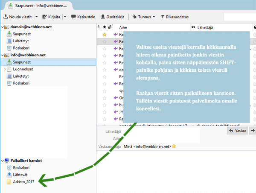Open Saapuneet under info@webbinen.net

tap(49, 62)
